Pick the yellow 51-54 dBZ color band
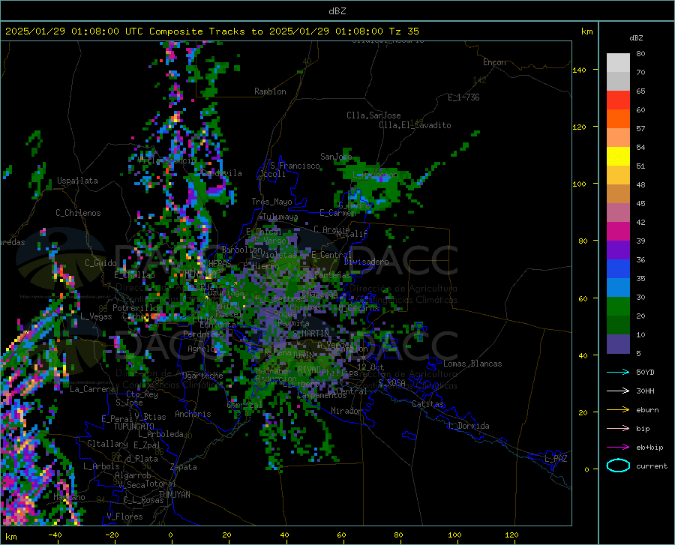This screenshot has height=545, width=675. point(618,157)
